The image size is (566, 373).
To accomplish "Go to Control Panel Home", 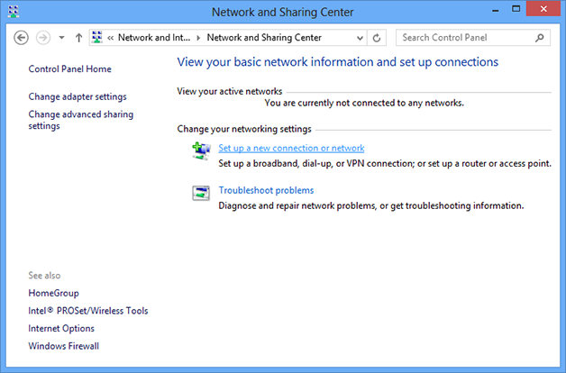I will 70,68.
